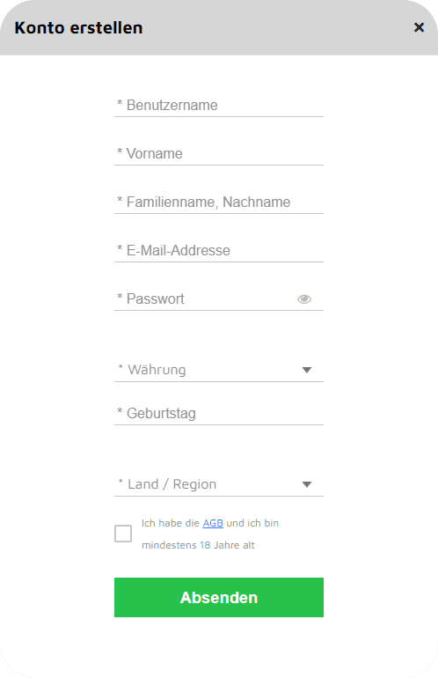Click the 'mindestens 18 Jahre alt' label text
This screenshot has height=678, width=438.
[198, 545]
